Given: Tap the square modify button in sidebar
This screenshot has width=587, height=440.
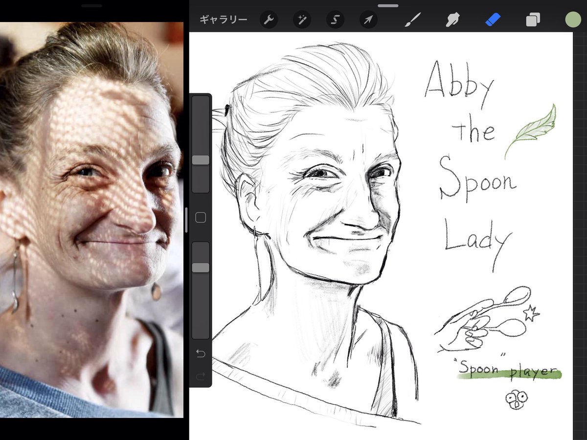Looking at the screenshot, I should [201, 218].
